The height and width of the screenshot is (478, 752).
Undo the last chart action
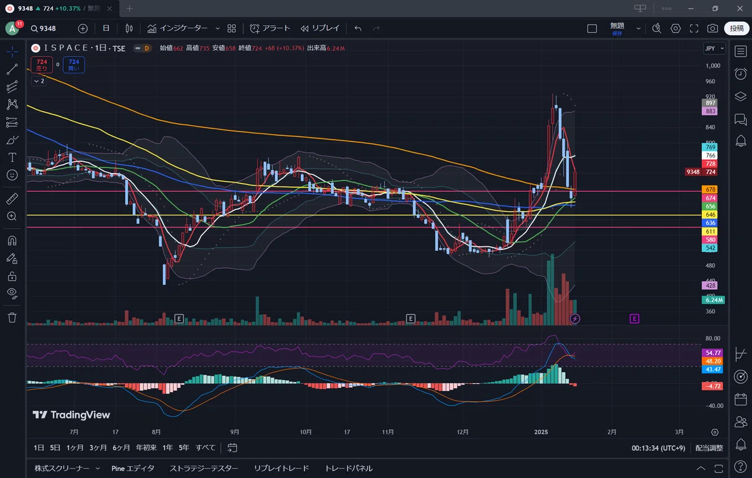tap(358, 28)
